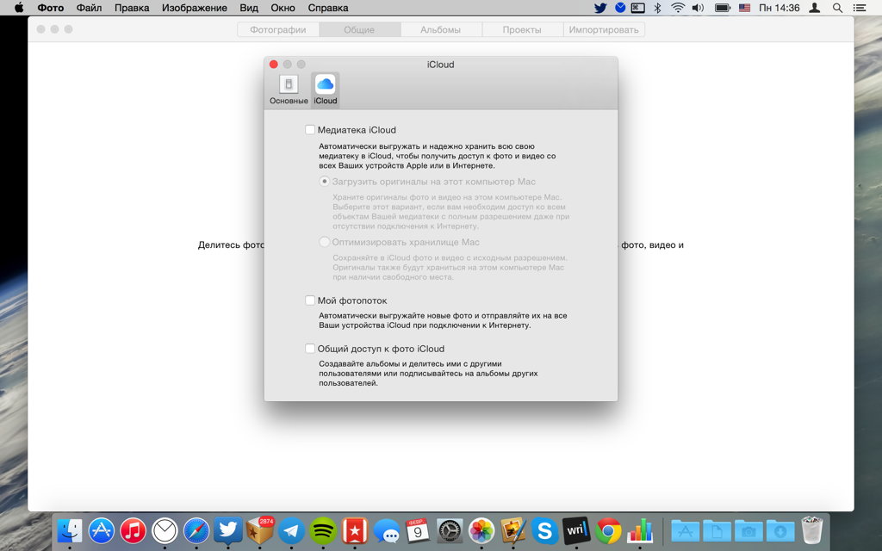Image resolution: width=882 pixels, height=551 pixels.
Task: Open the Изображение menu
Action: click(x=195, y=8)
